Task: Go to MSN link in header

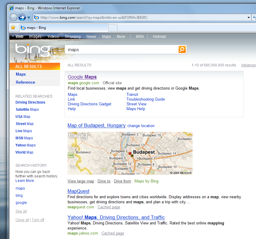Action: click(140, 37)
